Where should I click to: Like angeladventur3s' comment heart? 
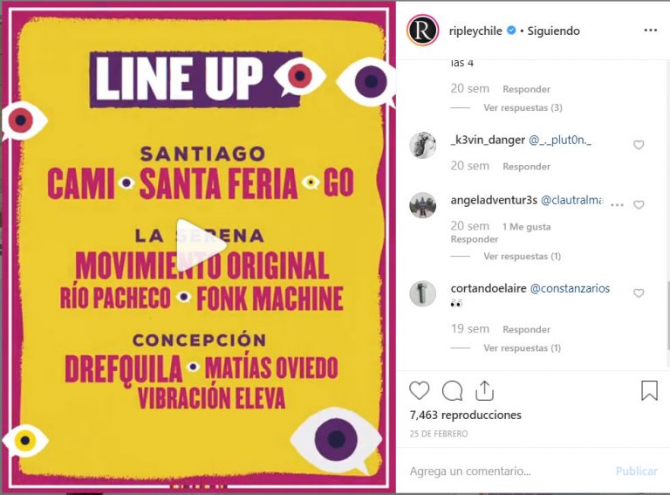(x=639, y=205)
